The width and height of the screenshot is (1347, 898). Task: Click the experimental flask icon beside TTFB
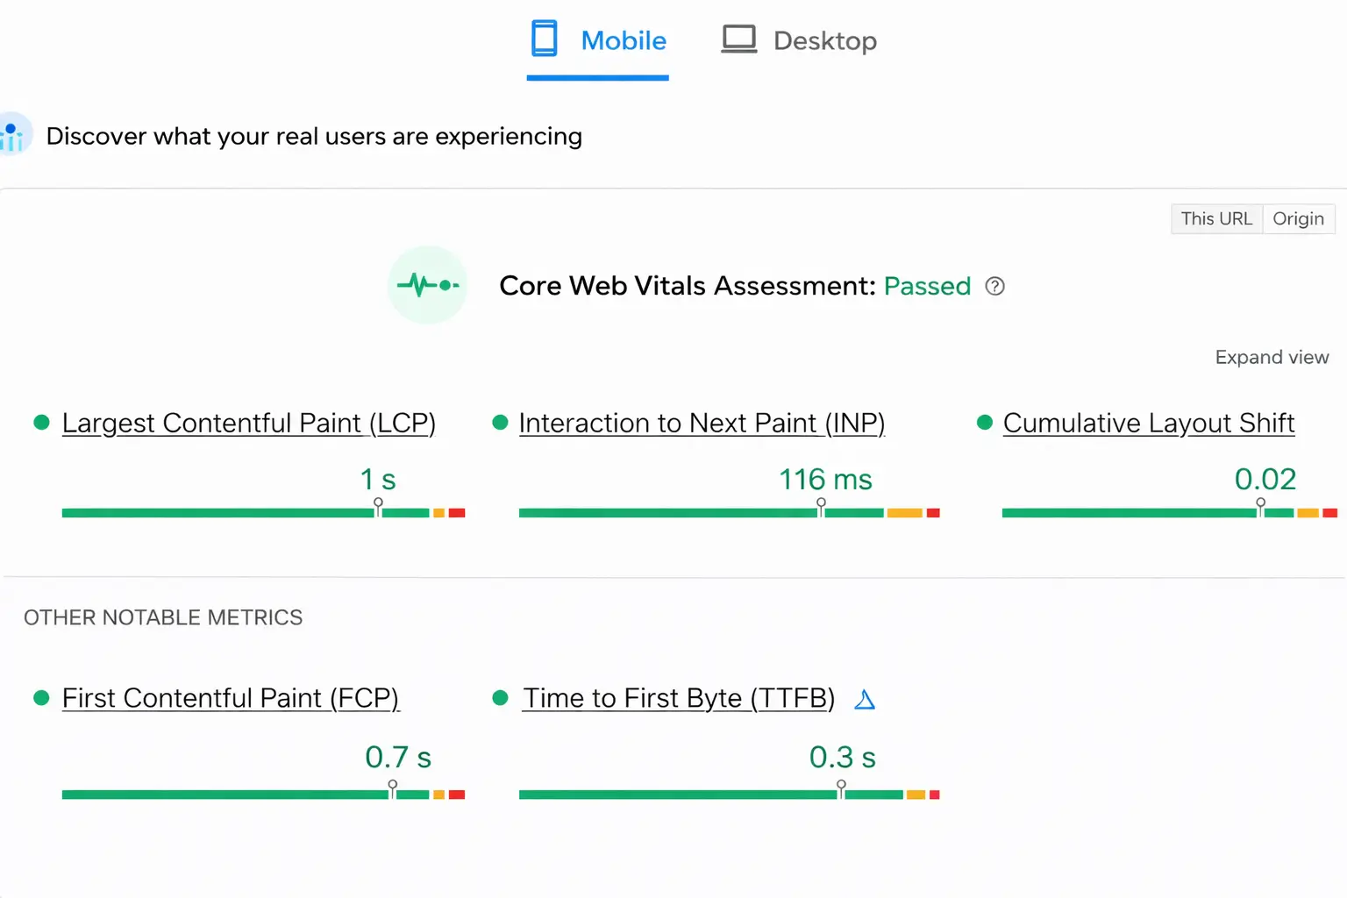click(865, 699)
